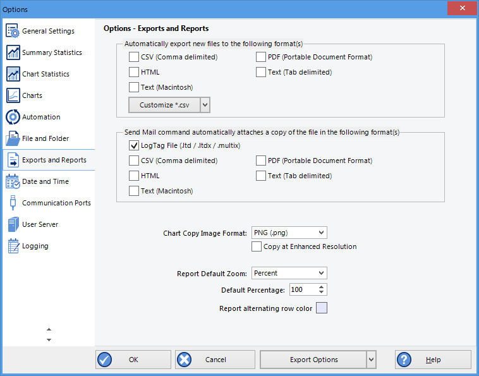This screenshot has width=479, height=376.
Task: Pick the report alternating row color swatch
Action: tap(322, 308)
